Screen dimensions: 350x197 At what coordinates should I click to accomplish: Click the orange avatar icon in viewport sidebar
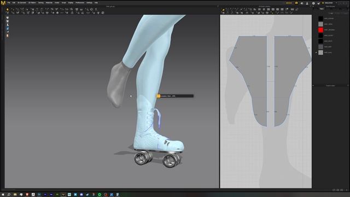(8, 36)
